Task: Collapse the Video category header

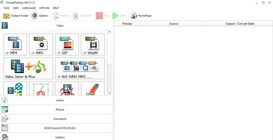Action: pos(56,25)
